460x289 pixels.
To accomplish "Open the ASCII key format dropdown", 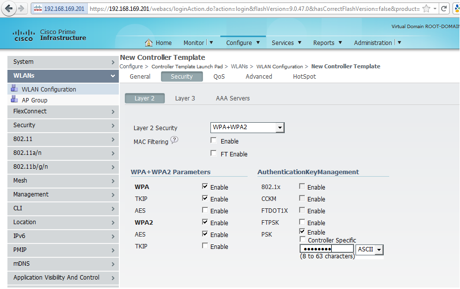I will (x=369, y=249).
